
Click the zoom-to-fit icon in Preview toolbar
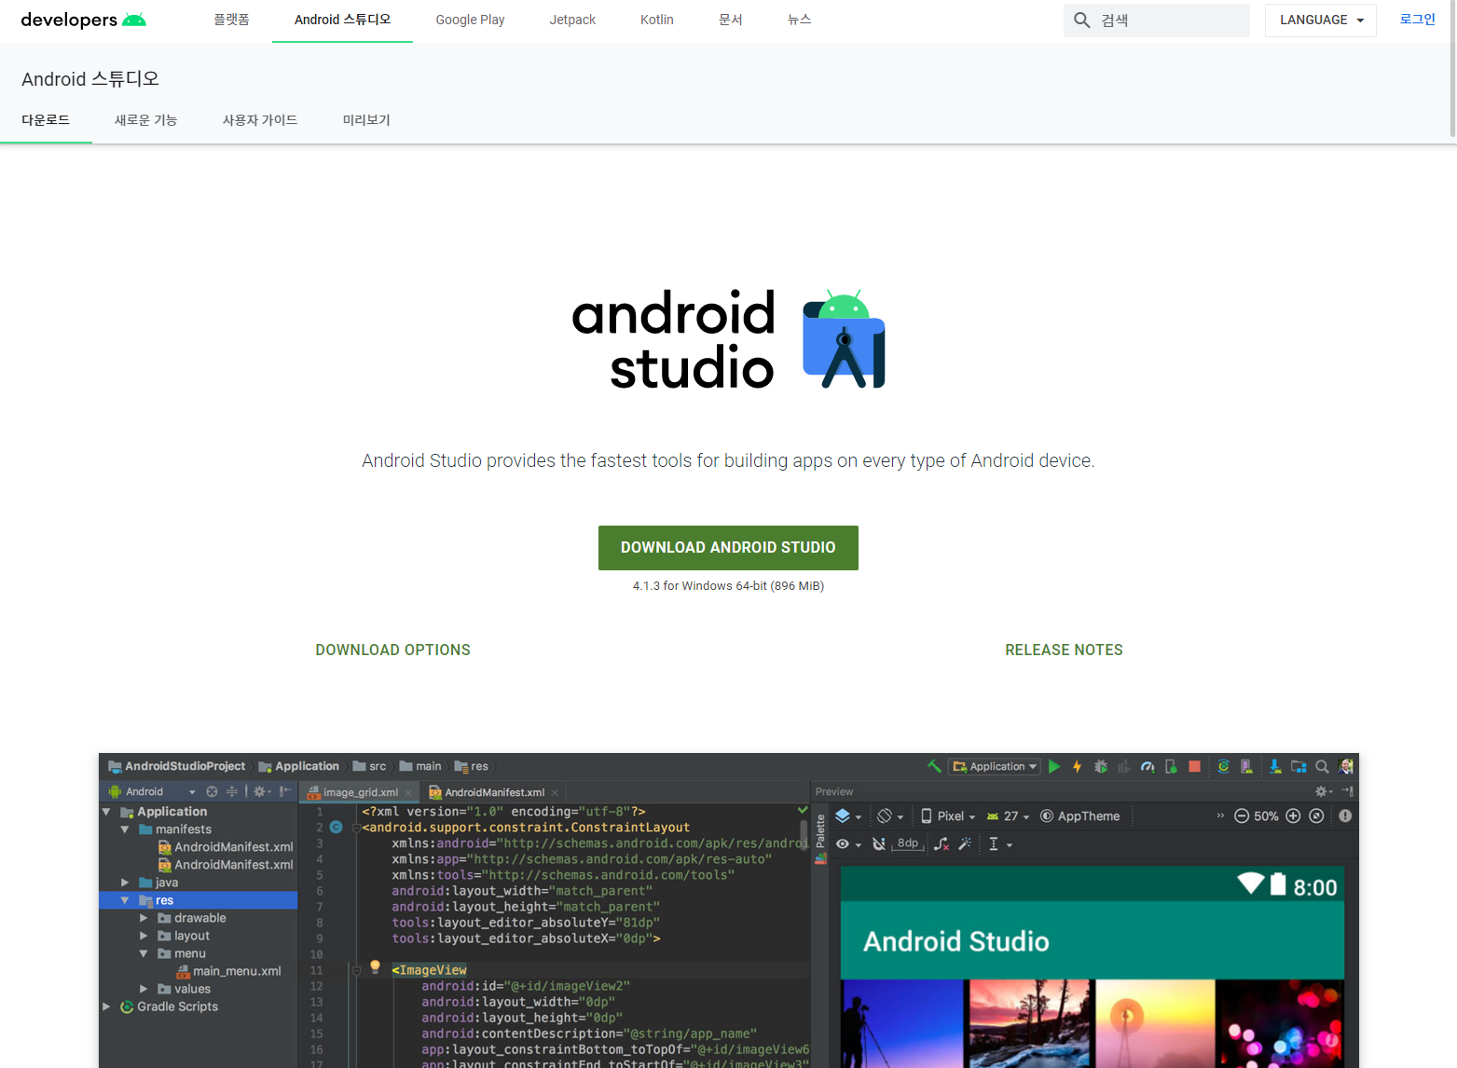[x=1316, y=815]
